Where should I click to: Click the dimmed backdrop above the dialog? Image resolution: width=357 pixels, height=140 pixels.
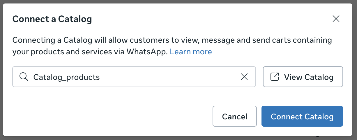click(x=175, y=1)
